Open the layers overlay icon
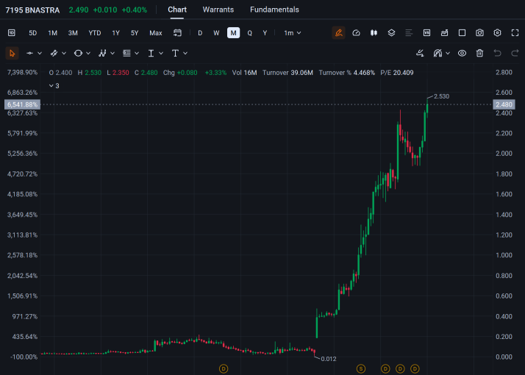The width and height of the screenshot is (525, 375). click(391, 33)
